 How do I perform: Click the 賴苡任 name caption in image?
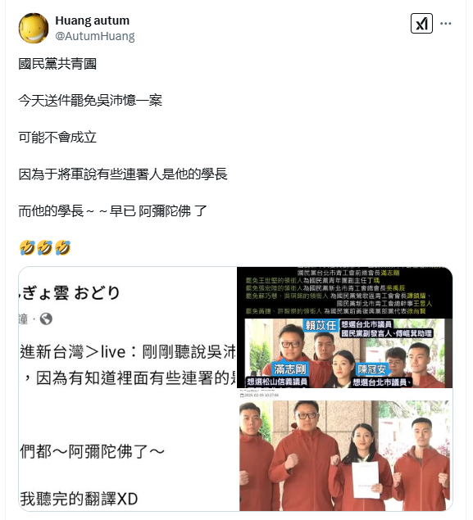tap(321, 325)
